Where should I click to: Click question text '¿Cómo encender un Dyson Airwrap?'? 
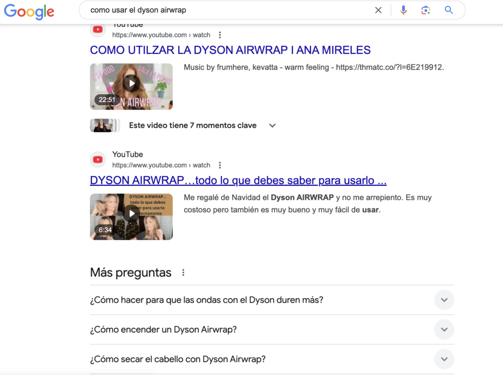click(163, 330)
